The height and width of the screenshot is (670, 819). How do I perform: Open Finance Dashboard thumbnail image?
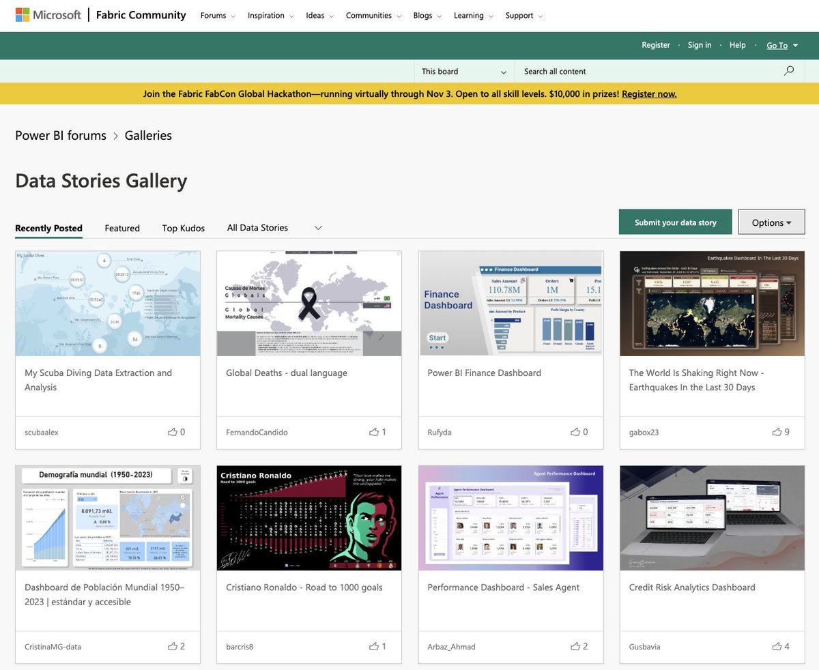tap(511, 304)
